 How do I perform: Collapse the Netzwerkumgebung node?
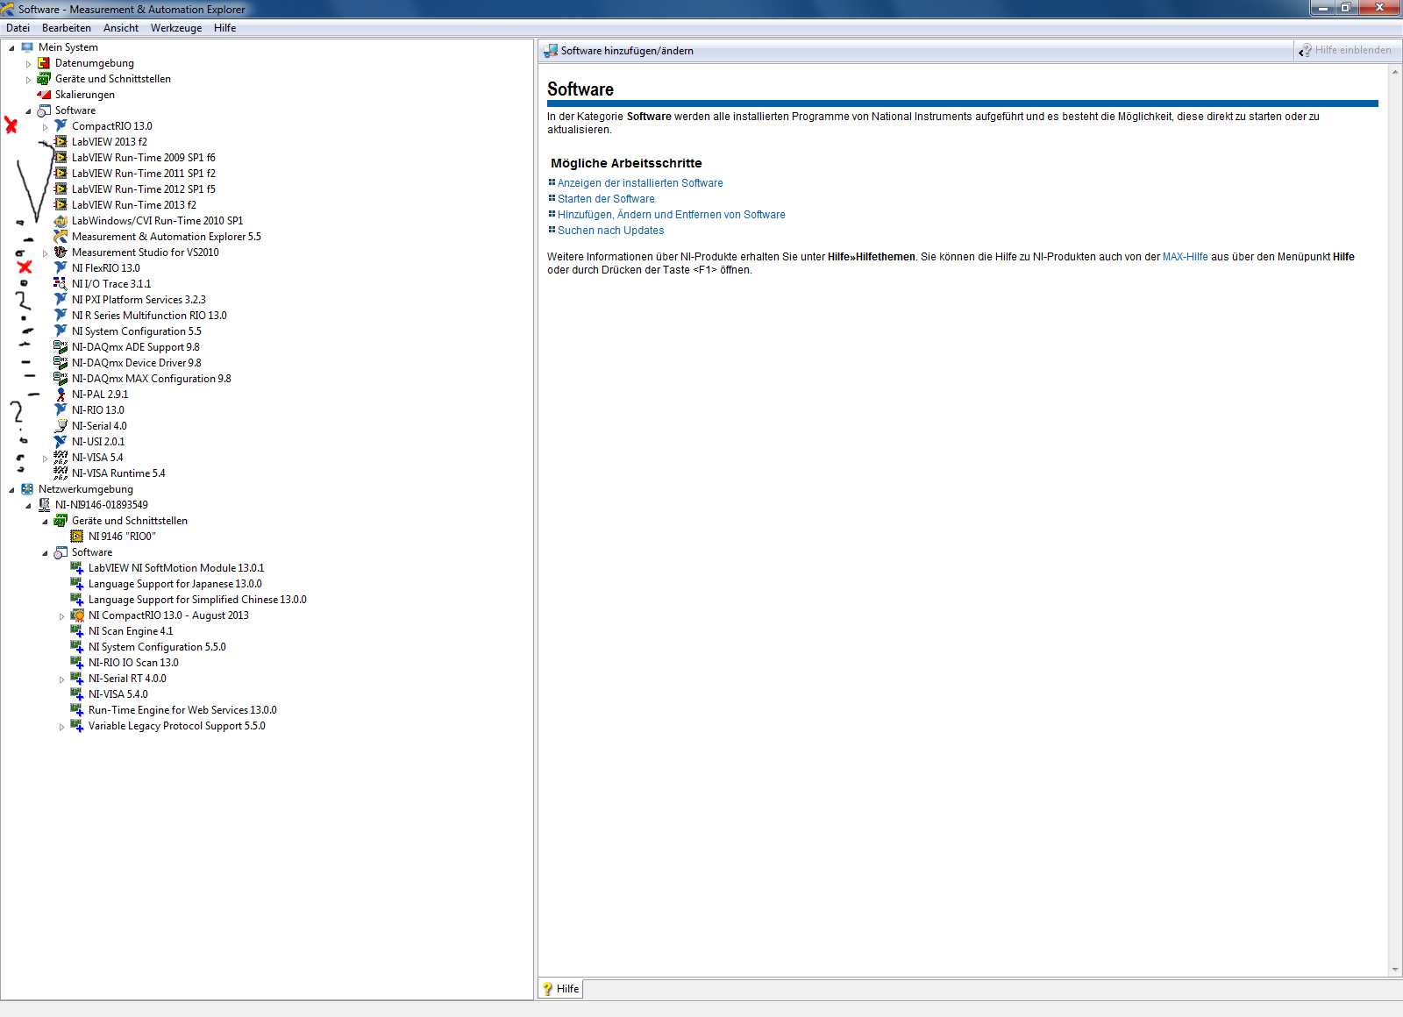click(11, 490)
